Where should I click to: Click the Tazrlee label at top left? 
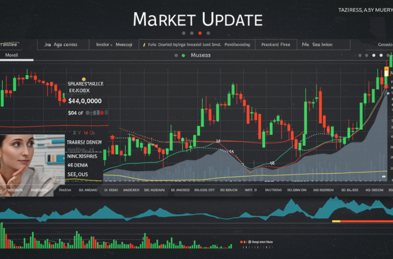pyautogui.click(x=9, y=44)
